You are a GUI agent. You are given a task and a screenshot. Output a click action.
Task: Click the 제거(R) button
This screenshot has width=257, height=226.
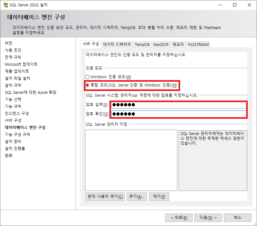tap(159, 197)
